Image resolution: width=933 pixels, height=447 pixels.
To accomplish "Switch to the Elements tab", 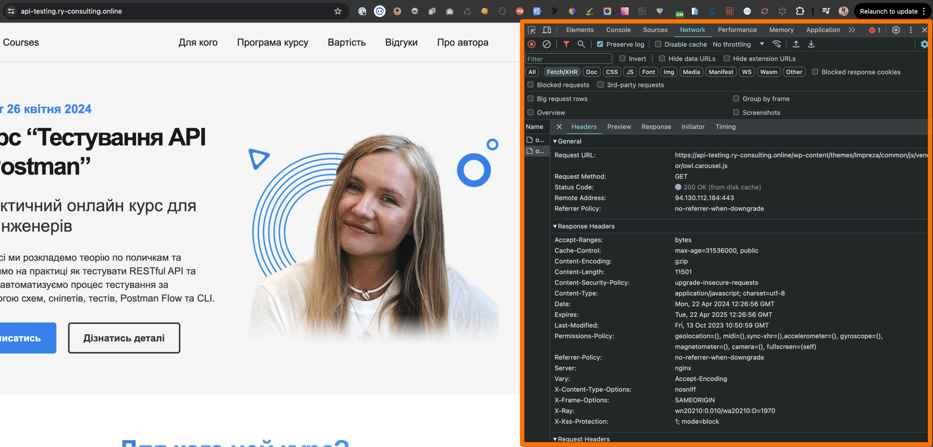I will tap(580, 30).
